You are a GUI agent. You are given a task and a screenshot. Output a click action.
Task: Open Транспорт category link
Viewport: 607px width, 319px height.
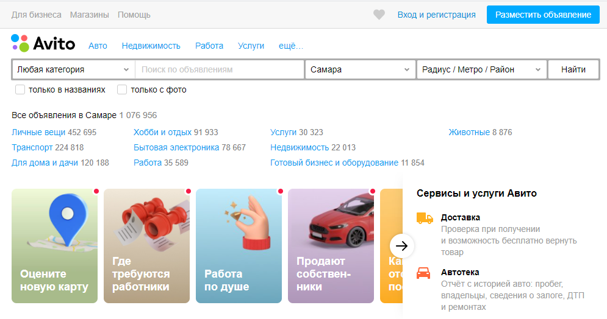[x=32, y=147]
